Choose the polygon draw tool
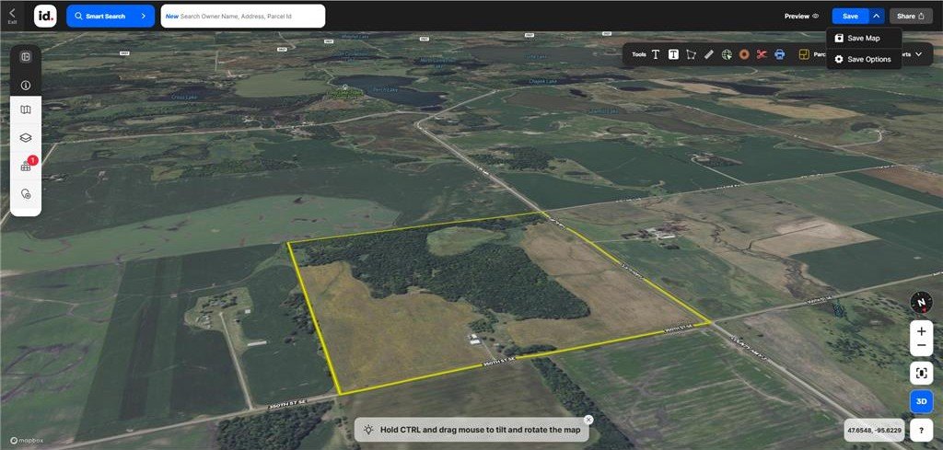The image size is (943, 450). tap(691, 54)
